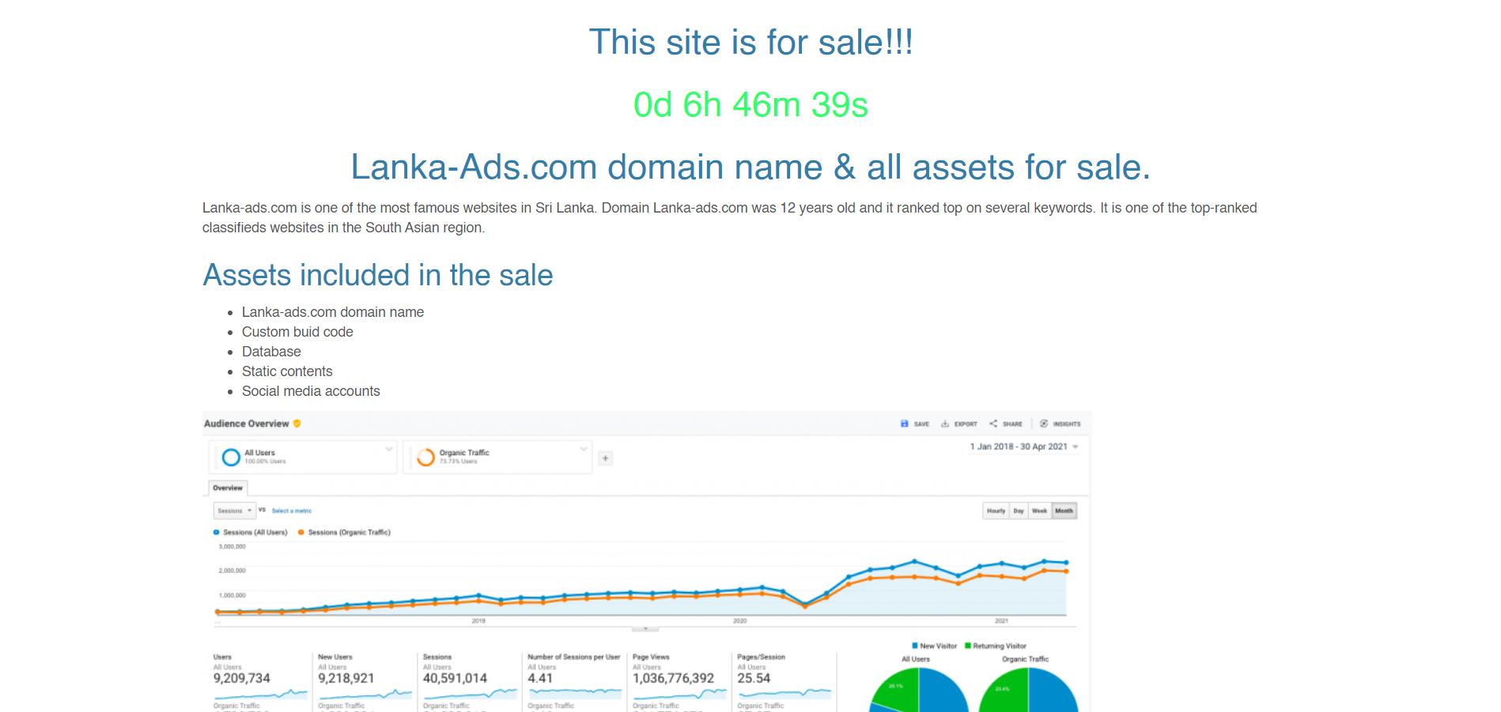Click the New Users value 9,218,921
1501x712 pixels.
[346, 678]
